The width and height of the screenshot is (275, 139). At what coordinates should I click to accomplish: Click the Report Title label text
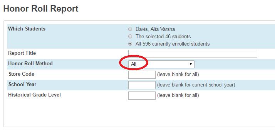[x=22, y=53]
